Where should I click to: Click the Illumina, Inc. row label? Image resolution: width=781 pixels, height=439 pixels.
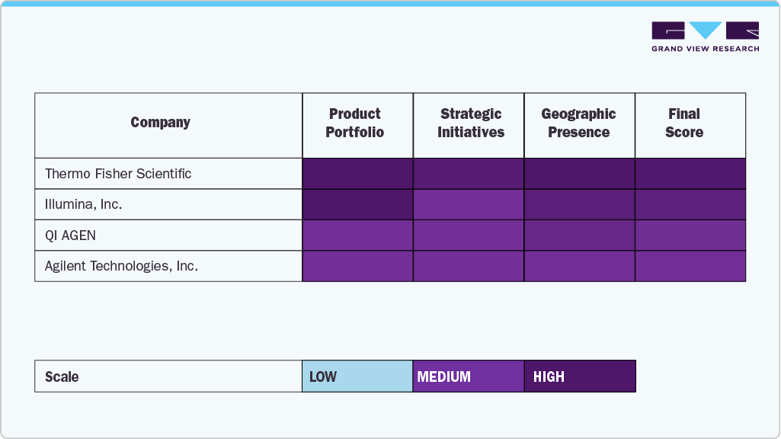pos(83,204)
